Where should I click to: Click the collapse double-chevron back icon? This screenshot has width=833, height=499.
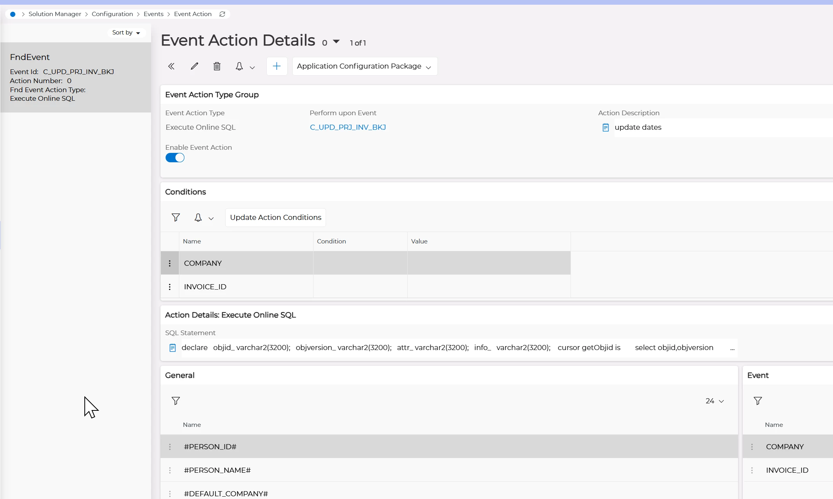tap(171, 66)
